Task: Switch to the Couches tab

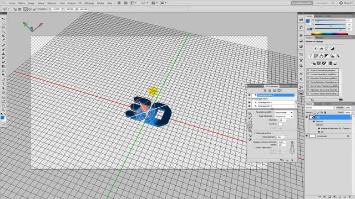Action: coord(318,104)
